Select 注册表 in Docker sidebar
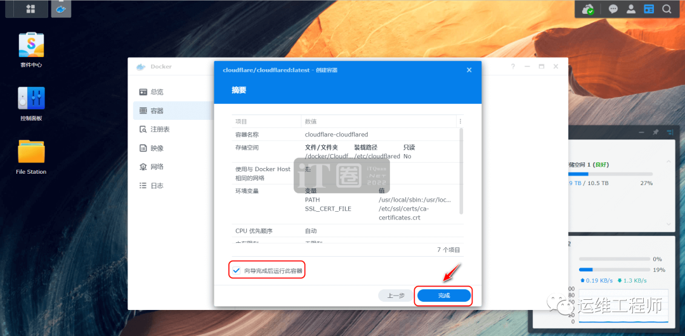The image size is (685, 336). 173,129
